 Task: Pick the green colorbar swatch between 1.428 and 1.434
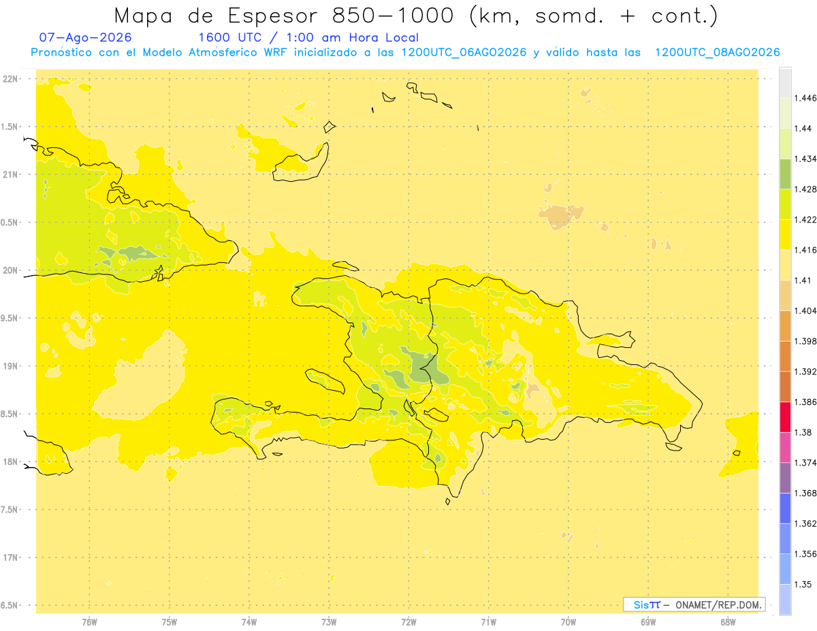point(785,174)
